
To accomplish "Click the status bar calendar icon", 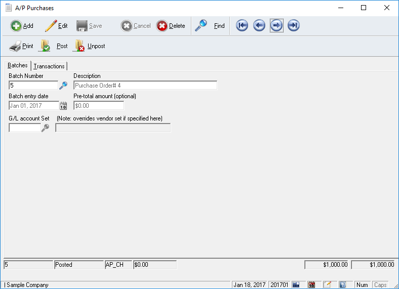I will (312, 285).
